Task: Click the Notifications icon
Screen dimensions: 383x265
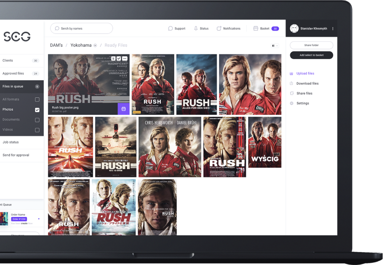Action: (219, 28)
